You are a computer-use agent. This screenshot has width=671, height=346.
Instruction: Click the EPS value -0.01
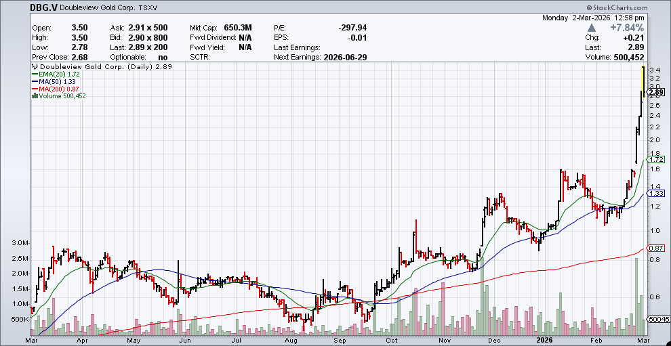358,38
